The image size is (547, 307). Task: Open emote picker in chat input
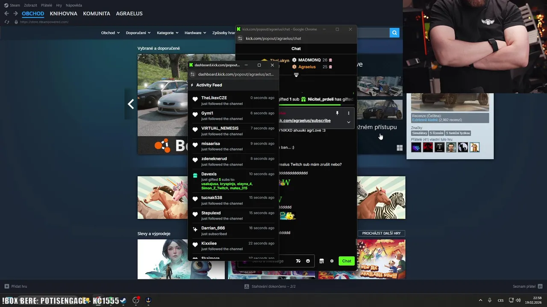point(308,261)
